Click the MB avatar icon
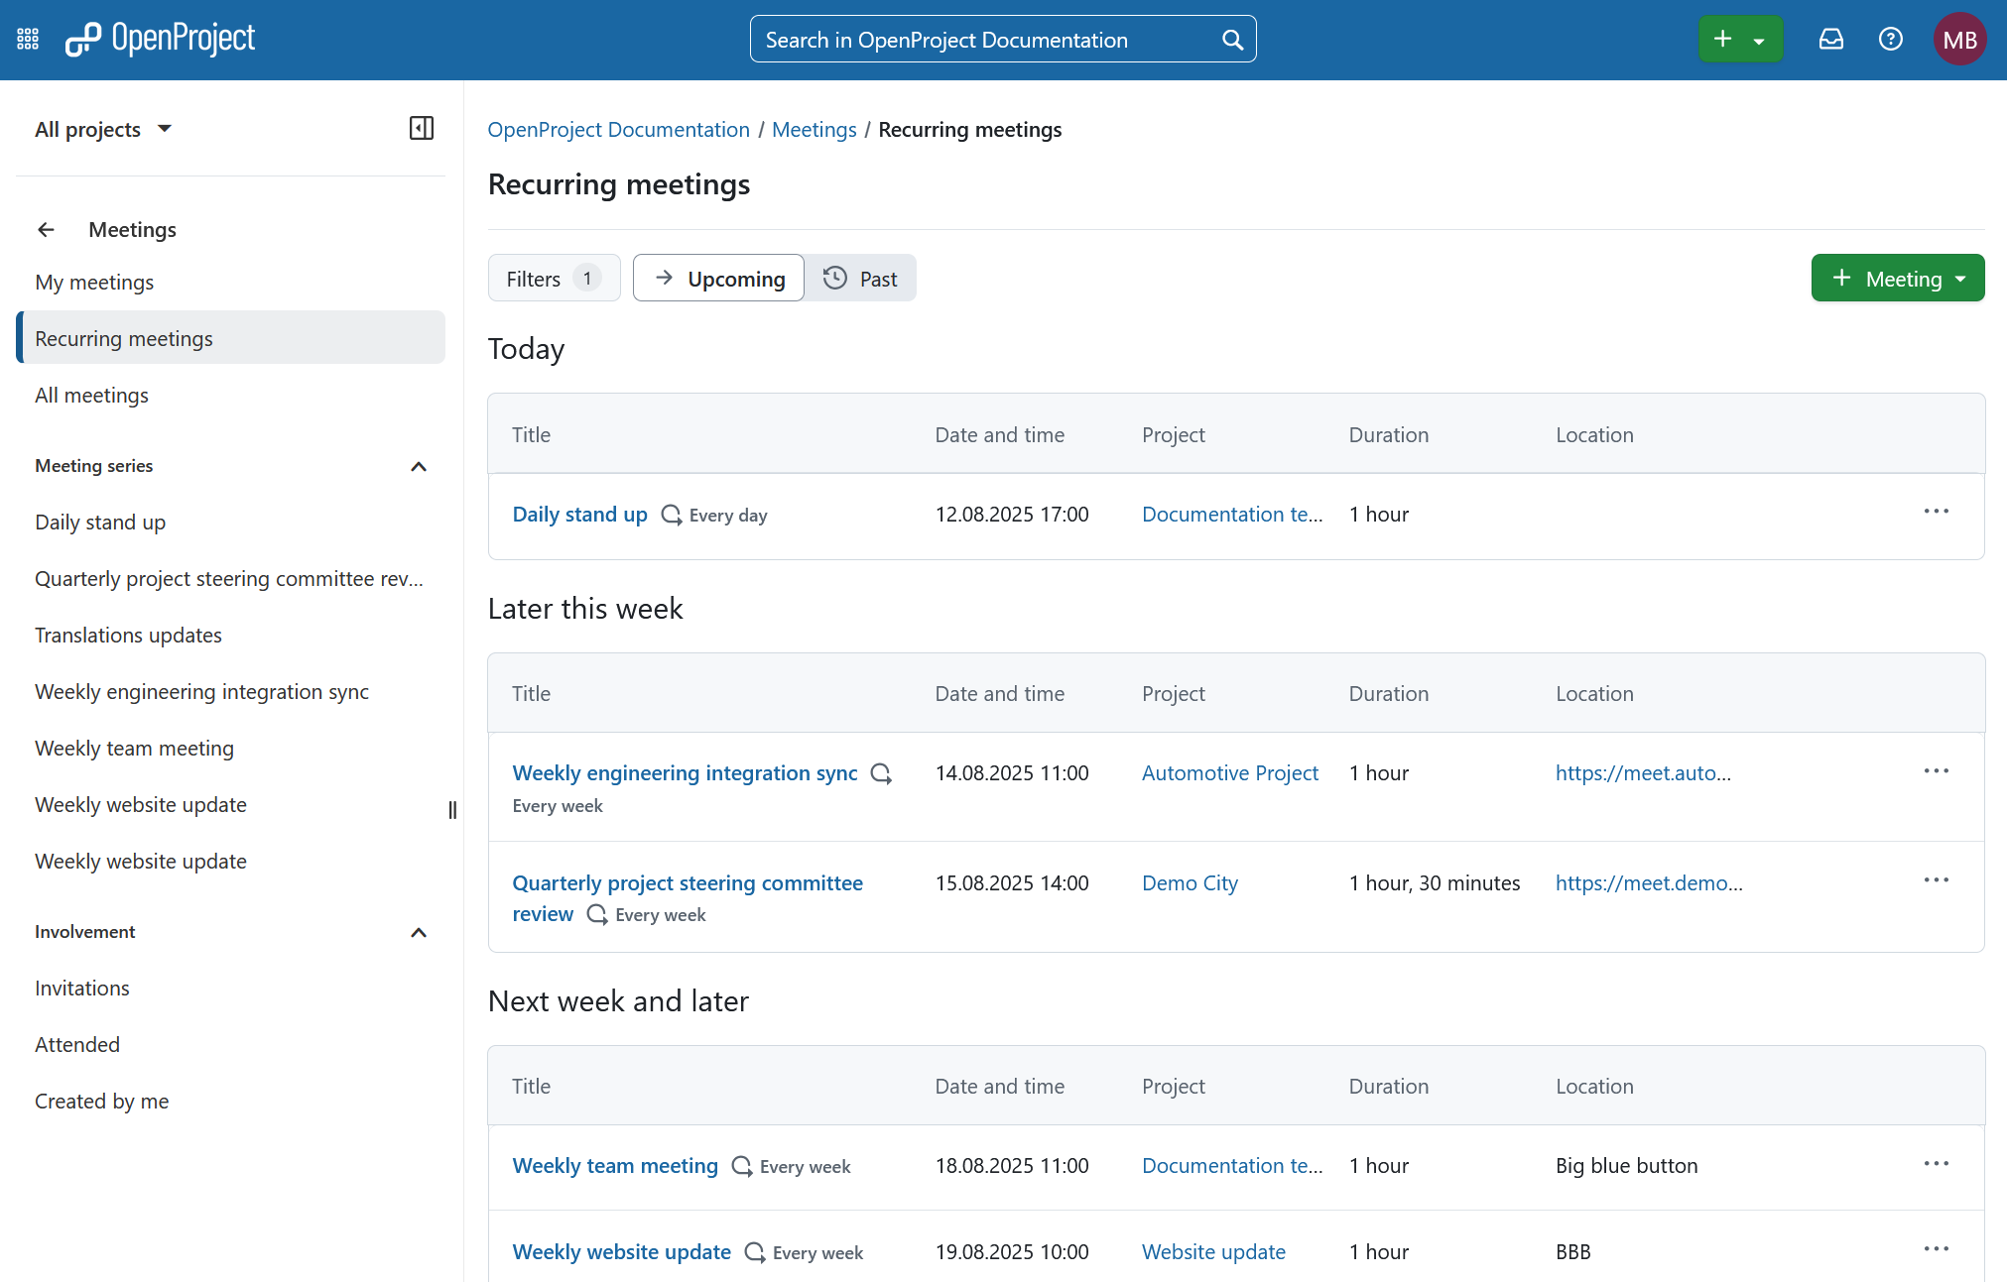Image resolution: width=2007 pixels, height=1282 pixels. pos(1959,39)
